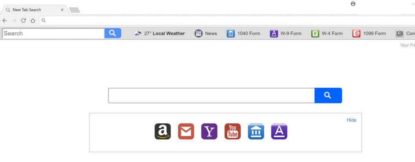
Task: Click the Local Weather cloud icon
Action: [x=138, y=34]
